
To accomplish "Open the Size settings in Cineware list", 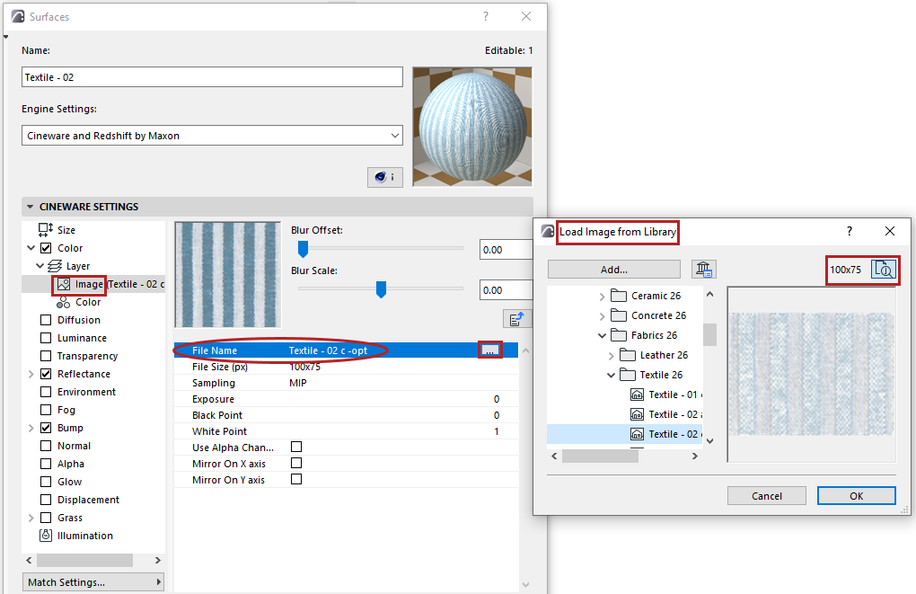I will 62,229.
